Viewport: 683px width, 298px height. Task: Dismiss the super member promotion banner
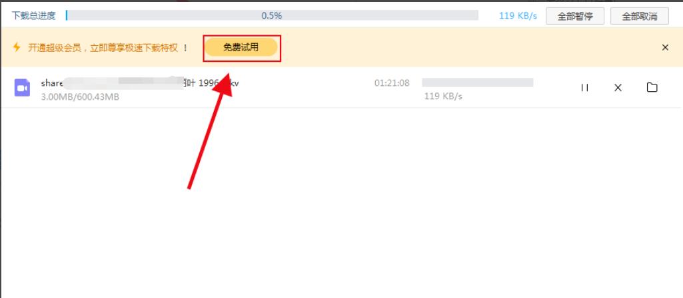coord(665,47)
